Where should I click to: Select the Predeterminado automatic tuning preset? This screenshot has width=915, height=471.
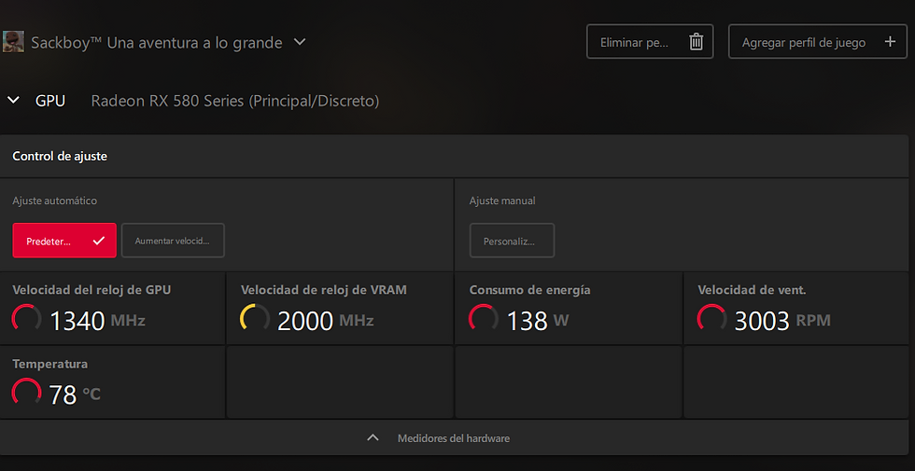tap(64, 241)
